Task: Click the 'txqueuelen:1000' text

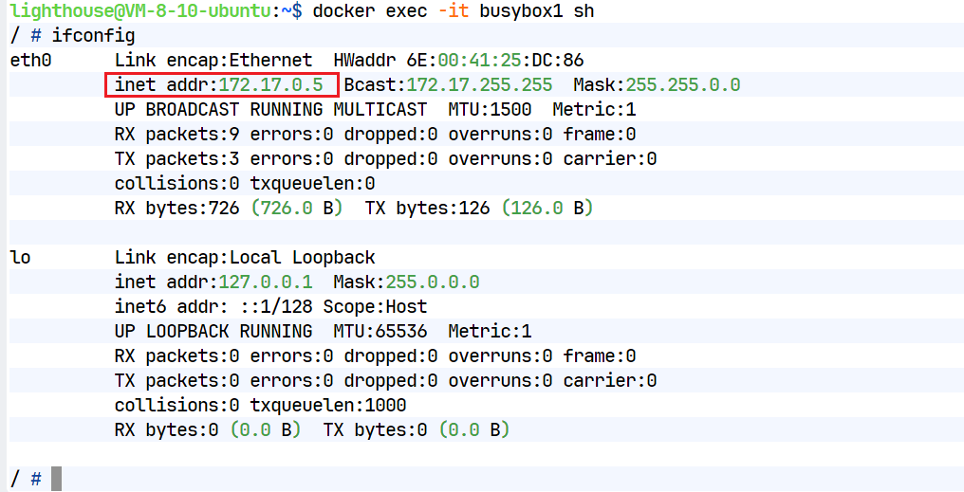Action: pyautogui.click(x=327, y=406)
